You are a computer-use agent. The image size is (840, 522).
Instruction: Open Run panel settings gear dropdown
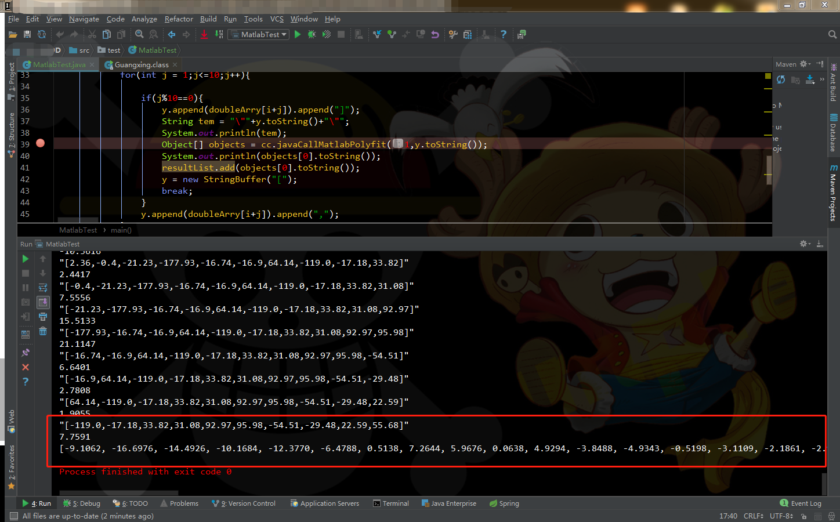[805, 244]
